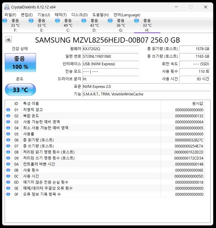Select attribute 0C 사용 시간 row

(x=105, y=176)
